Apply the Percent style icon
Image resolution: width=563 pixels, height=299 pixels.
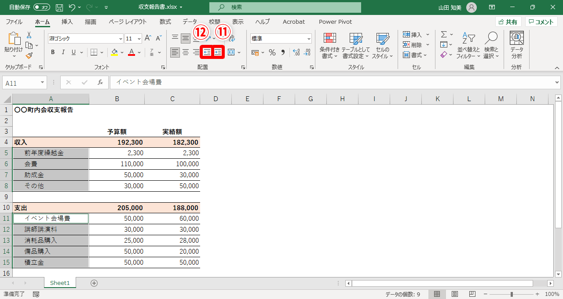click(x=272, y=52)
